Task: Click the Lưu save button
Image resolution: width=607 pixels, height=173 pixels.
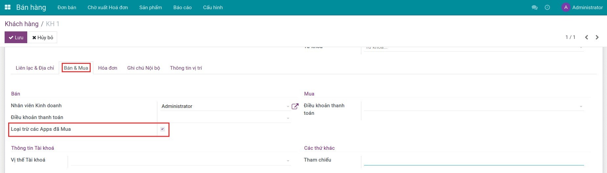Action: 16,37
